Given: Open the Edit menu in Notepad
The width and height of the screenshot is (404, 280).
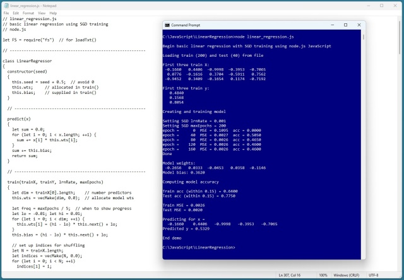Looking at the screenshot, I should (16, 13).
